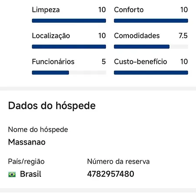Click the Limpeza rating bar
The height and width of the screenshot is (196, 196).
pos(69,20)
